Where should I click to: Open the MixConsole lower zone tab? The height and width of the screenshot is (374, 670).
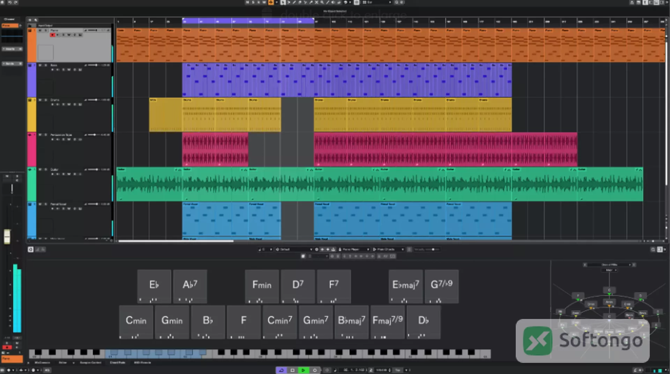point(42,363)
